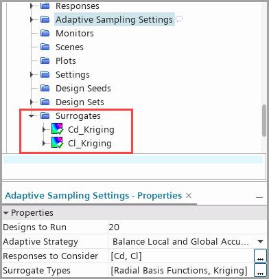Expand the Cd_Kriging node

coord(44,130)
